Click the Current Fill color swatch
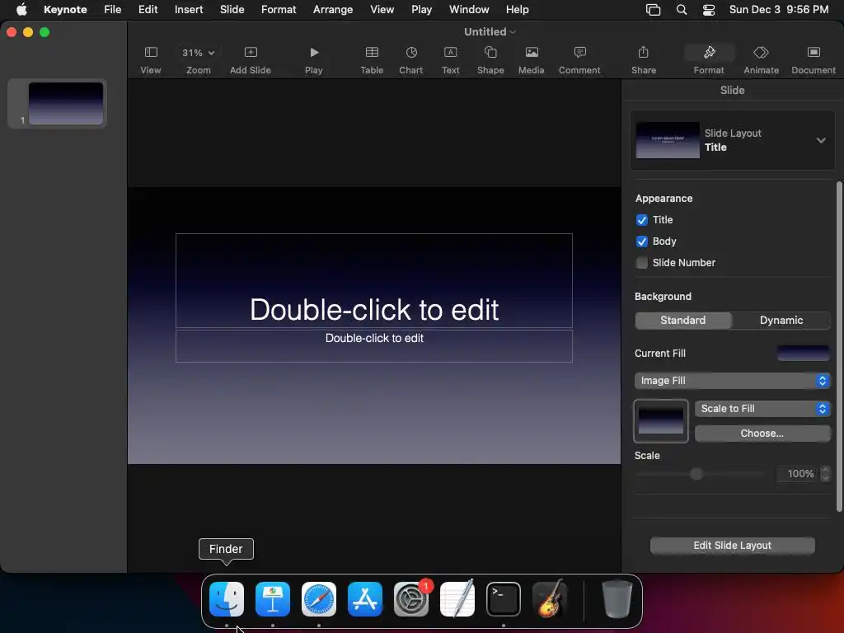The width and height of the screenshot is (844, 633). pyautogui.click(x=803, y=354)
